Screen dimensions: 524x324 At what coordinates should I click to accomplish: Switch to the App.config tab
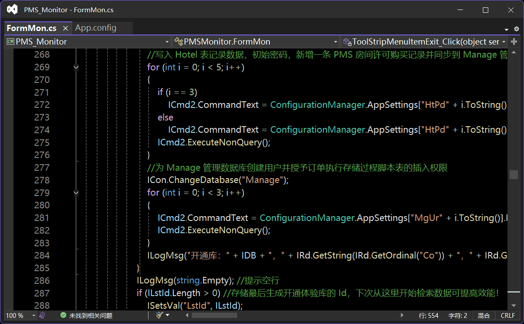(x=96, y=28)
